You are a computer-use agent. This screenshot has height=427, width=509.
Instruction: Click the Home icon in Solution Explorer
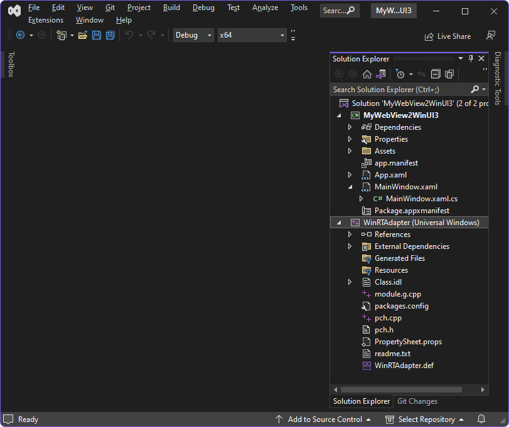tap(367, 73)
